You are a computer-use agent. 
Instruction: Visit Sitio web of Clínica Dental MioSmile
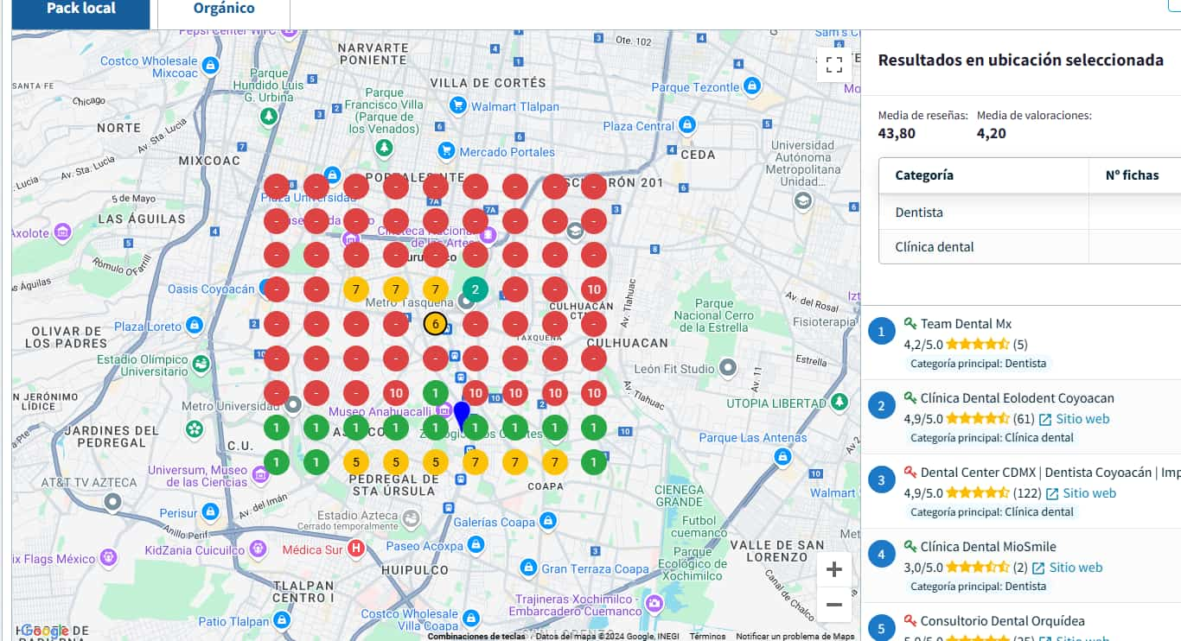point(1067,568)
